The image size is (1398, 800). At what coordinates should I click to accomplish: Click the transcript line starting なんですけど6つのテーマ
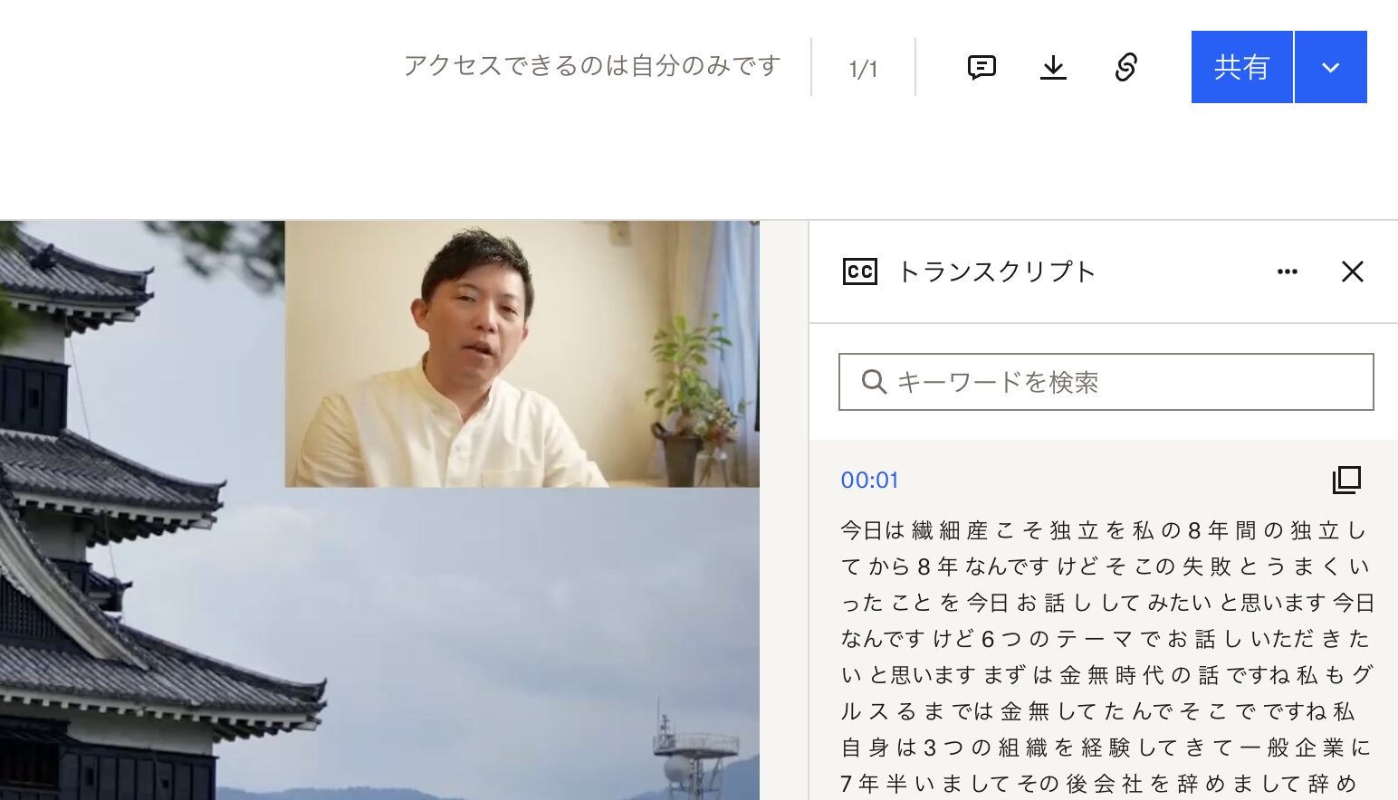point(1105,639)
